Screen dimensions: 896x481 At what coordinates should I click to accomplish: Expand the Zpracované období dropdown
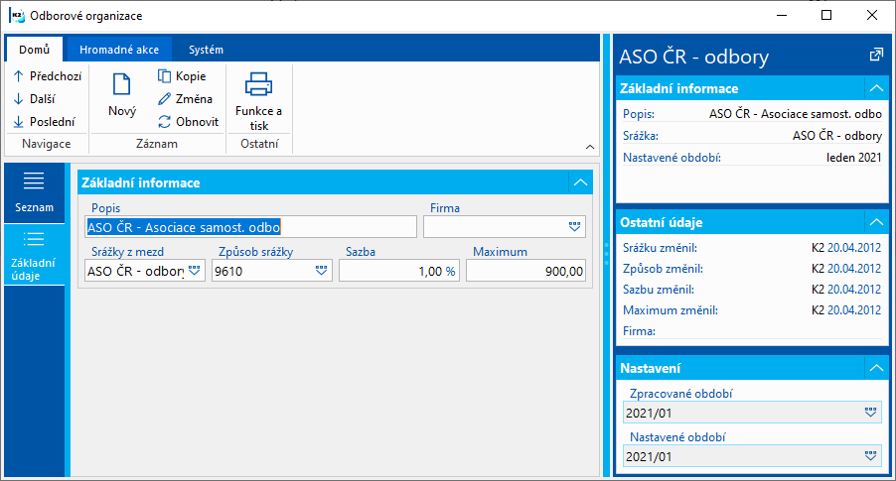pos(870,413)
